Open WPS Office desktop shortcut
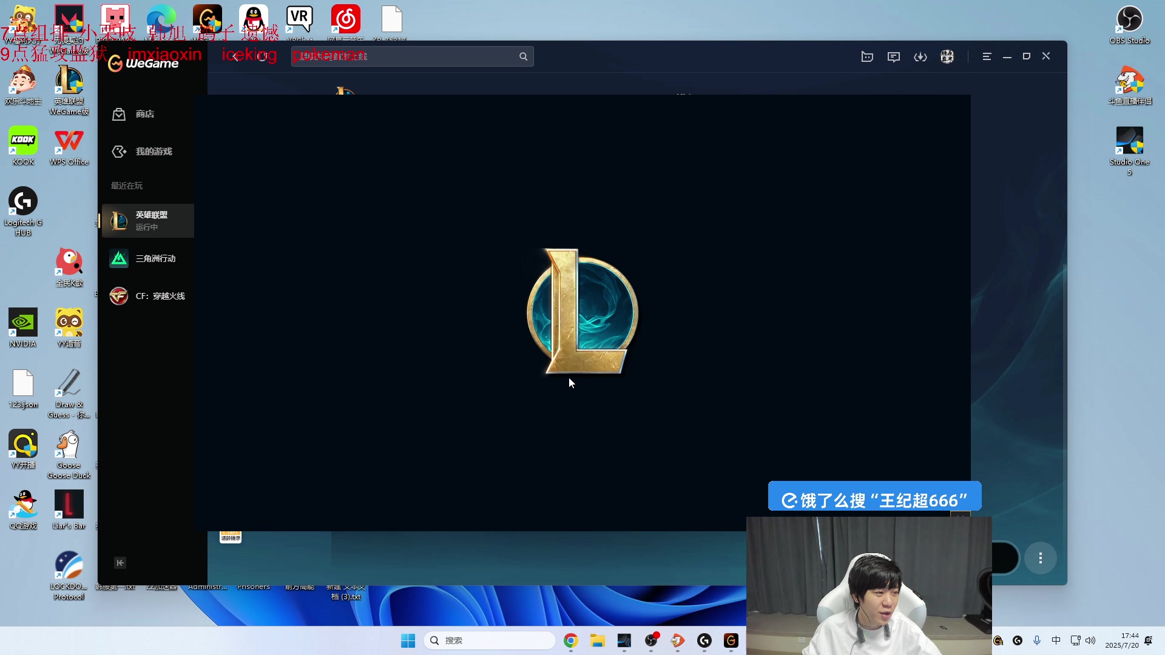1165x655 pixels. (69, 146)
